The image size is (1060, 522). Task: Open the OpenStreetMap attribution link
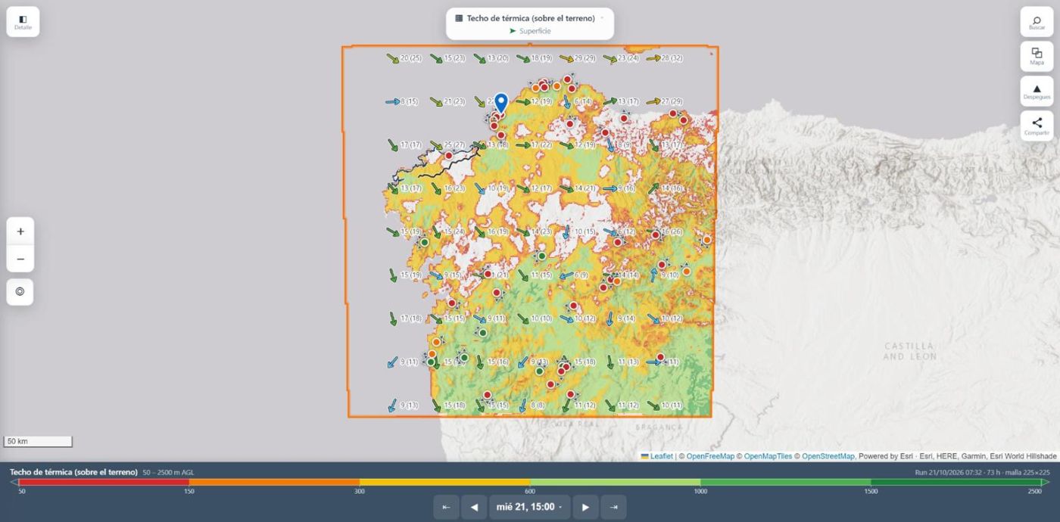(828, 456)
